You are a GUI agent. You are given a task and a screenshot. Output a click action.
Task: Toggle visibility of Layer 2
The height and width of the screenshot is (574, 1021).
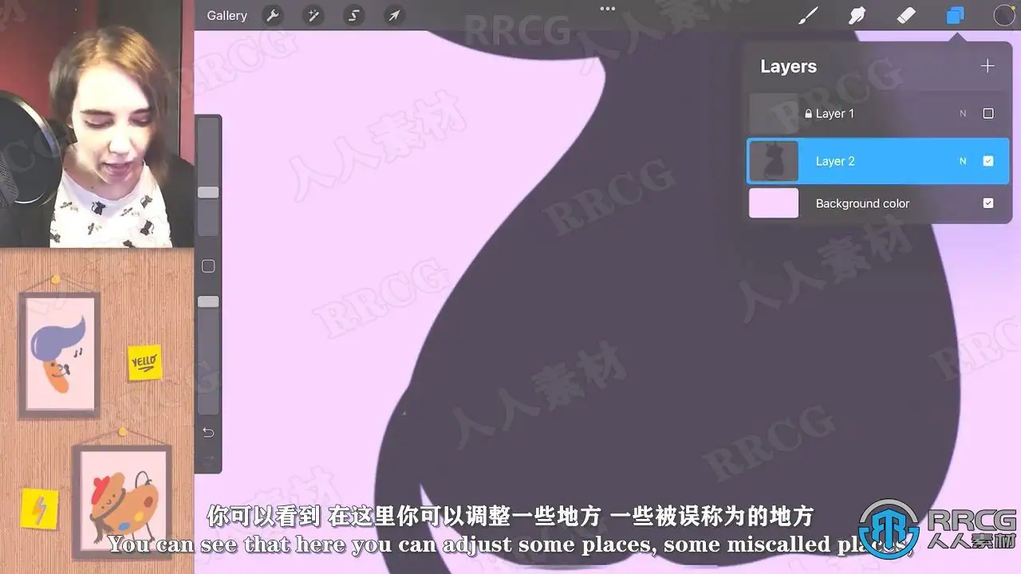[988, 161]
